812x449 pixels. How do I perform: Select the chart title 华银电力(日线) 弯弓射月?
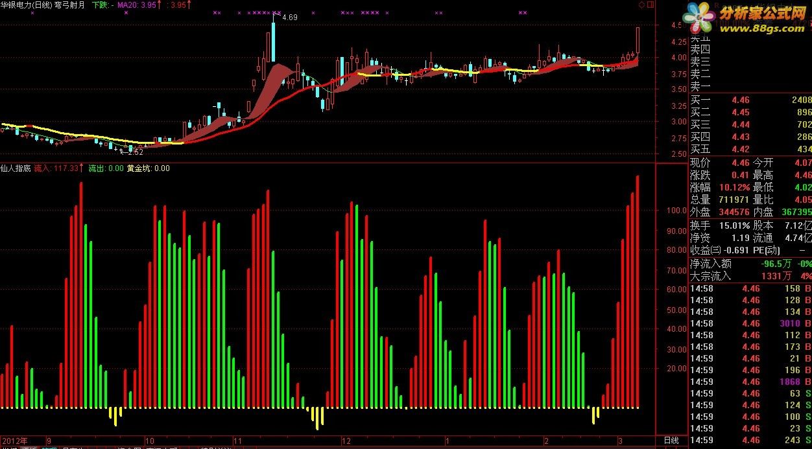click(42, 5)
